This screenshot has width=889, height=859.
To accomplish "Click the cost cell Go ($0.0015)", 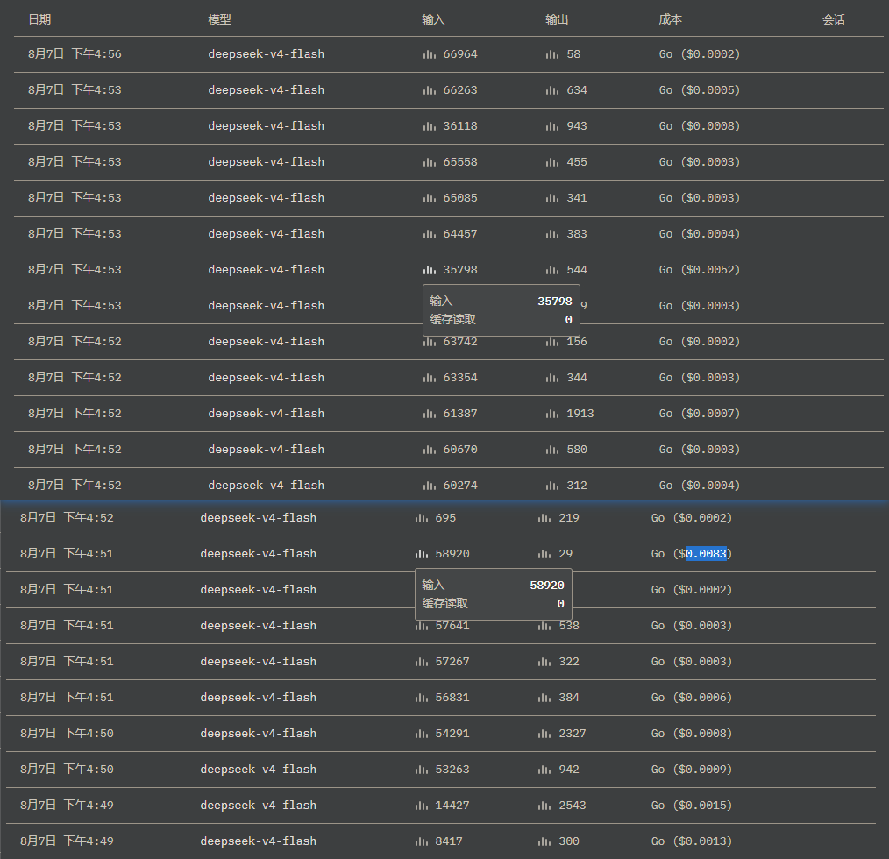I will (x=692, y=806).
